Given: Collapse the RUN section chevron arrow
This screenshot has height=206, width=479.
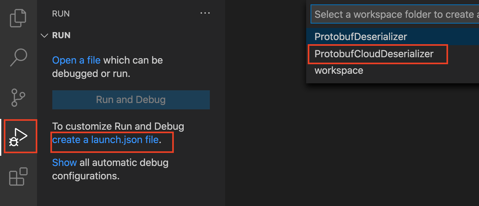Looking at the screenshot, I should pos(44,35).
